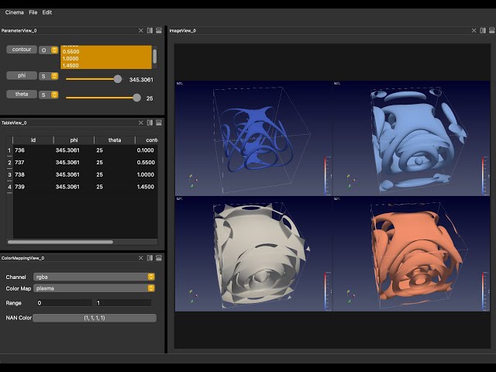Click the contour parameter button
Screen dimensions: 496x372
coord(22,50)
